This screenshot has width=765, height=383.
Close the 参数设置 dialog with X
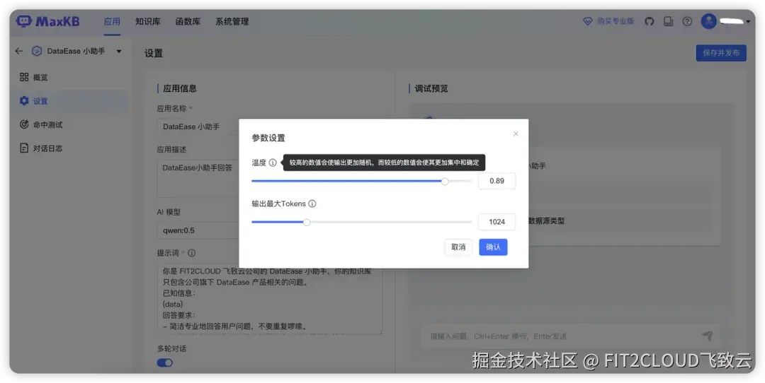pos(516,134)
